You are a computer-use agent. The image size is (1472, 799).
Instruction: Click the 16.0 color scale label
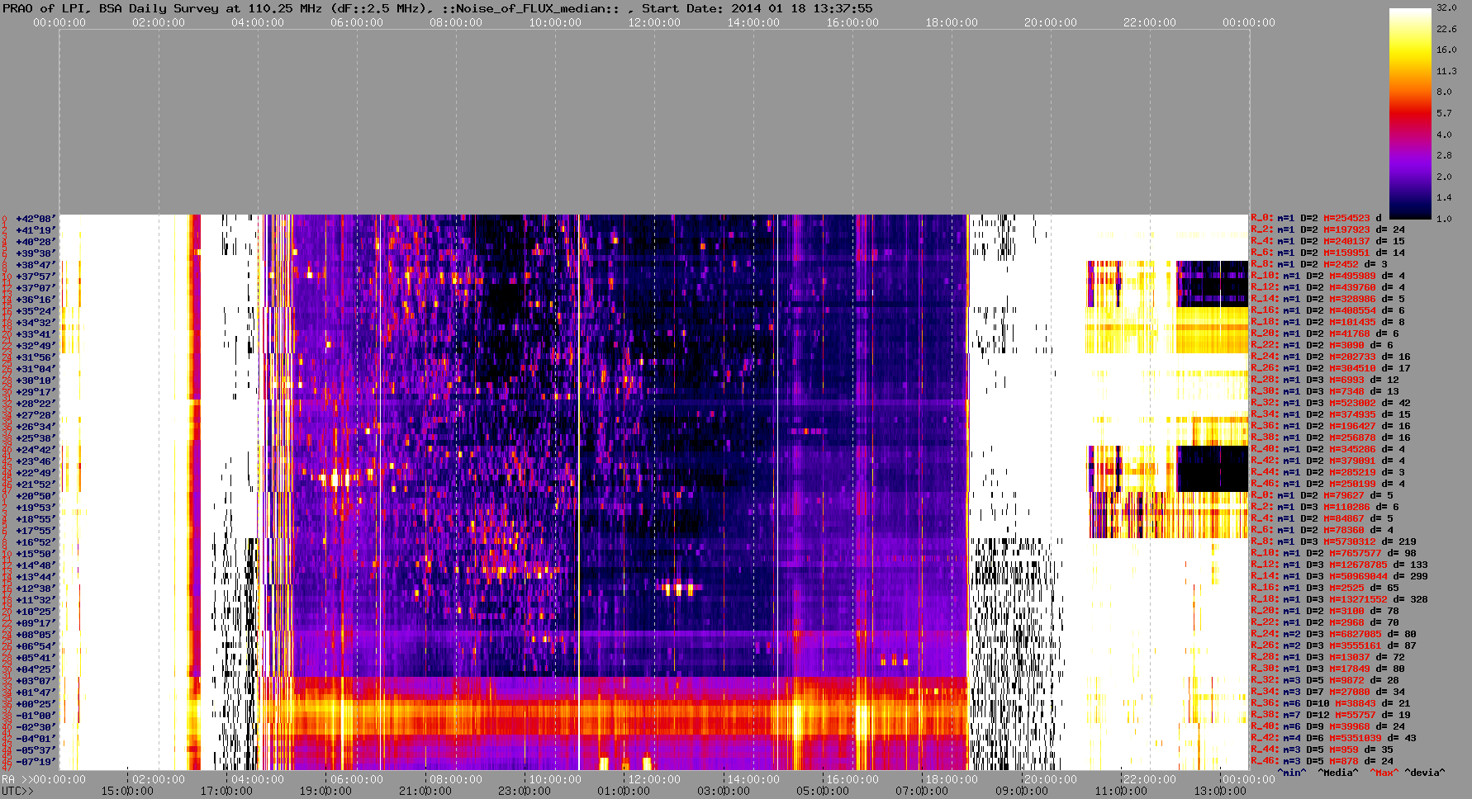coord(1446,50)
